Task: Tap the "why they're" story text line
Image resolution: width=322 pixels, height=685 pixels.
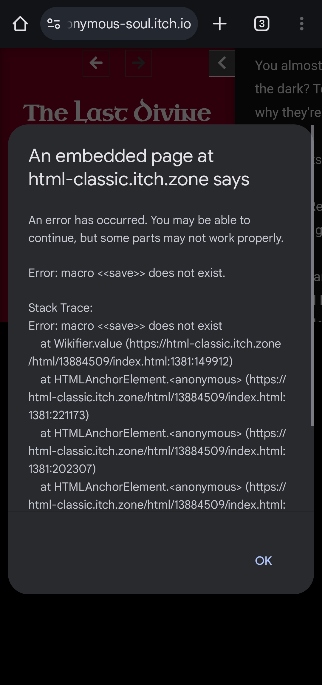Action: coord(288,113)
